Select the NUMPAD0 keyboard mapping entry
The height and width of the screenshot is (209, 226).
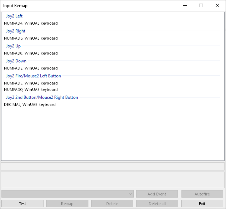point(31,90)
